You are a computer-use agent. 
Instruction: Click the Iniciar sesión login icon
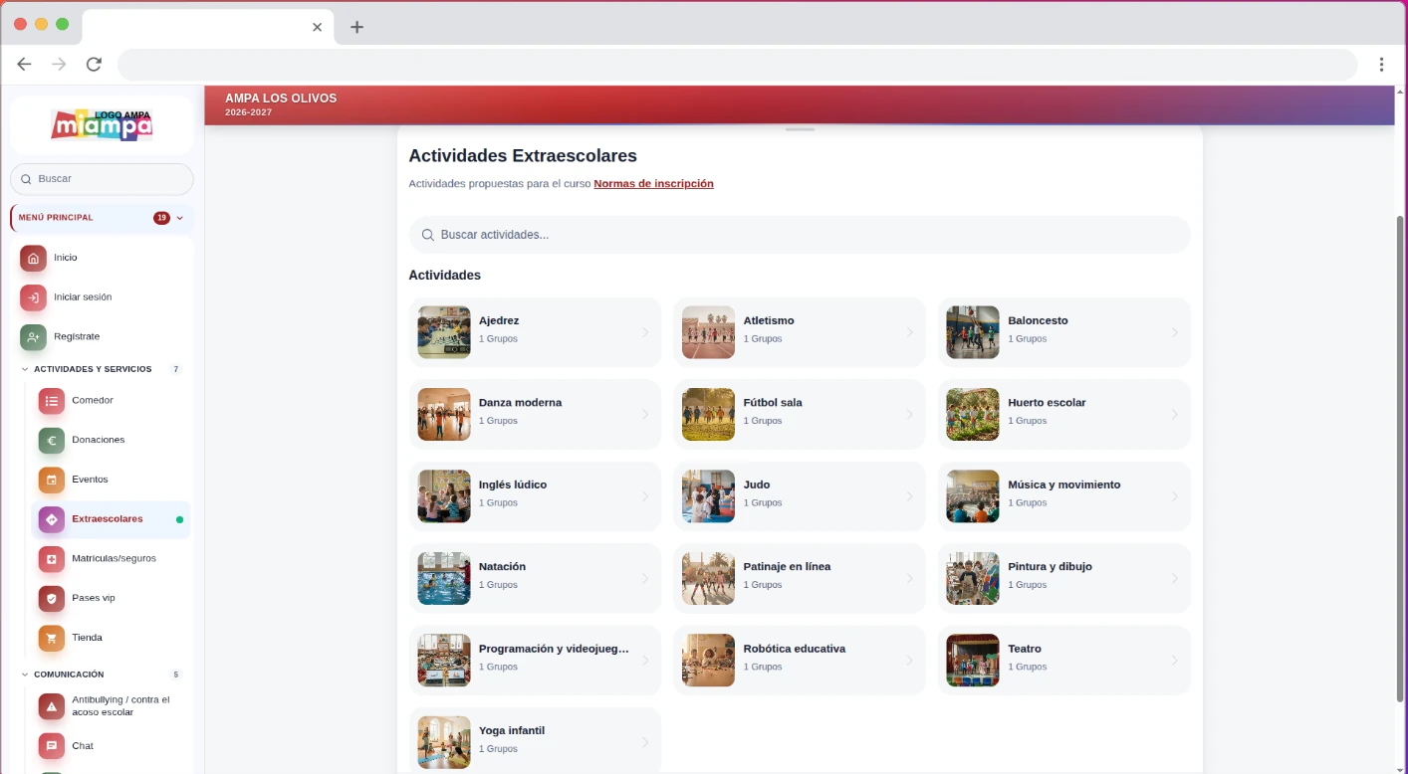[33, 297]
